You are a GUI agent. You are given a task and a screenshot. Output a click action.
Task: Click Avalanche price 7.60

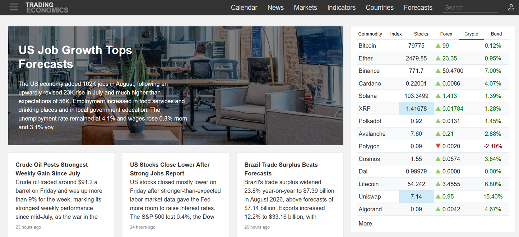pyautogui.click(x=416, y=134)
